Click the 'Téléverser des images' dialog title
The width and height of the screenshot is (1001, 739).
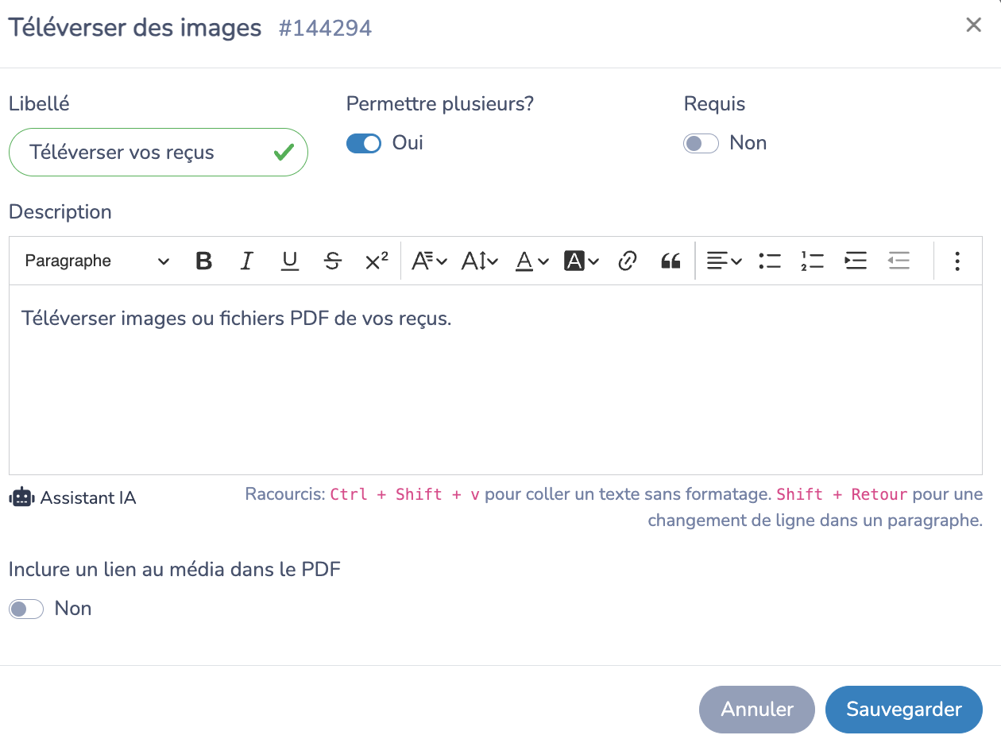[x=135, y=28]
